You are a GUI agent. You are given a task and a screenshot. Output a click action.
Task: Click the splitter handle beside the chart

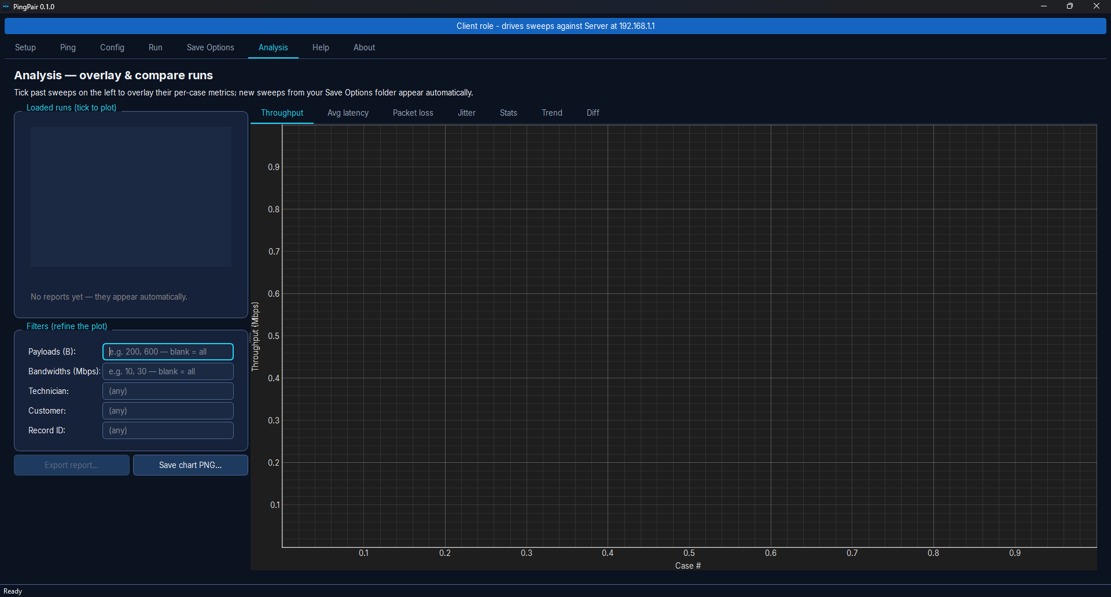coord(249,337)
